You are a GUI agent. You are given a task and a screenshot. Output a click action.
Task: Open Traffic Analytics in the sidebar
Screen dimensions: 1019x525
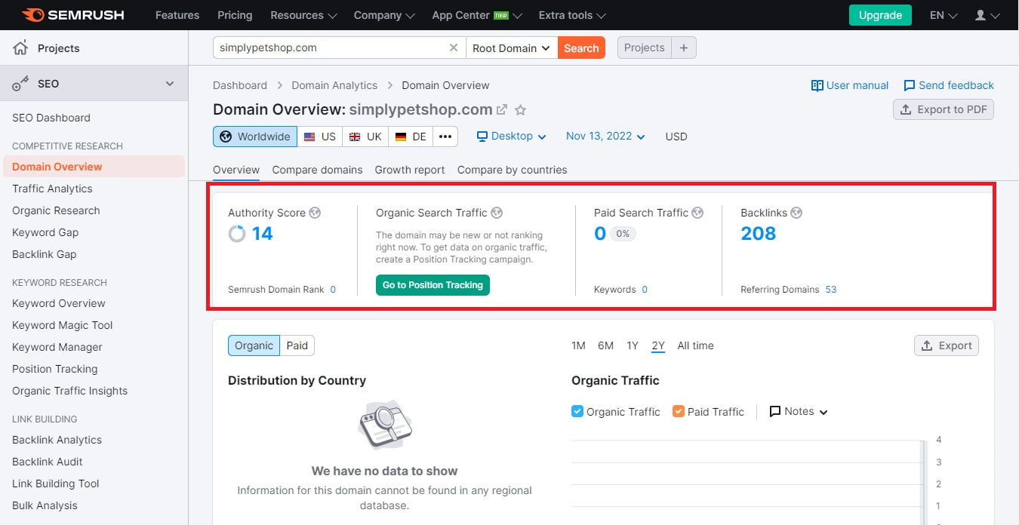(52, 189)
